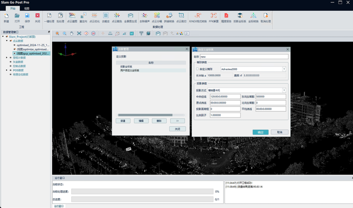
Task: Switch to 2D view using the 2D icon
Action: pyautogui.click(x=93, y=33)
